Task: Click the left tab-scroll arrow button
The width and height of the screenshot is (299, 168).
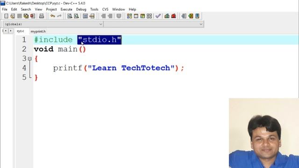Action: click(6, 31)
